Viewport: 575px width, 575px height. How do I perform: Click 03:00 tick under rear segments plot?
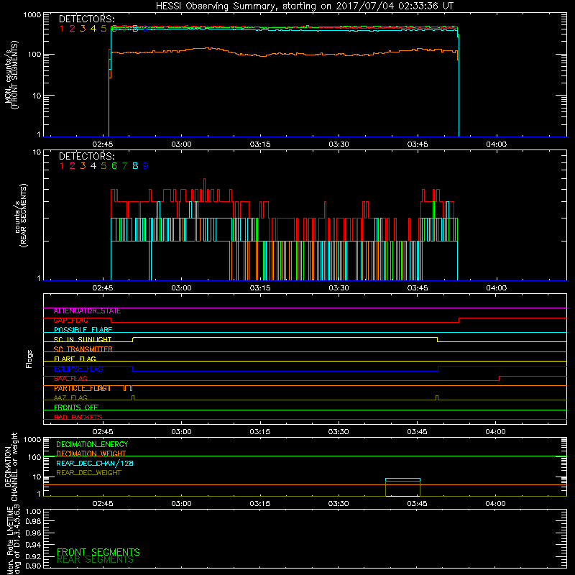181,288
